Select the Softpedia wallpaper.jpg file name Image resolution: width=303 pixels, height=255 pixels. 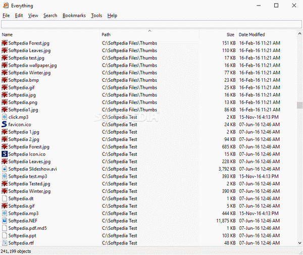33,66
